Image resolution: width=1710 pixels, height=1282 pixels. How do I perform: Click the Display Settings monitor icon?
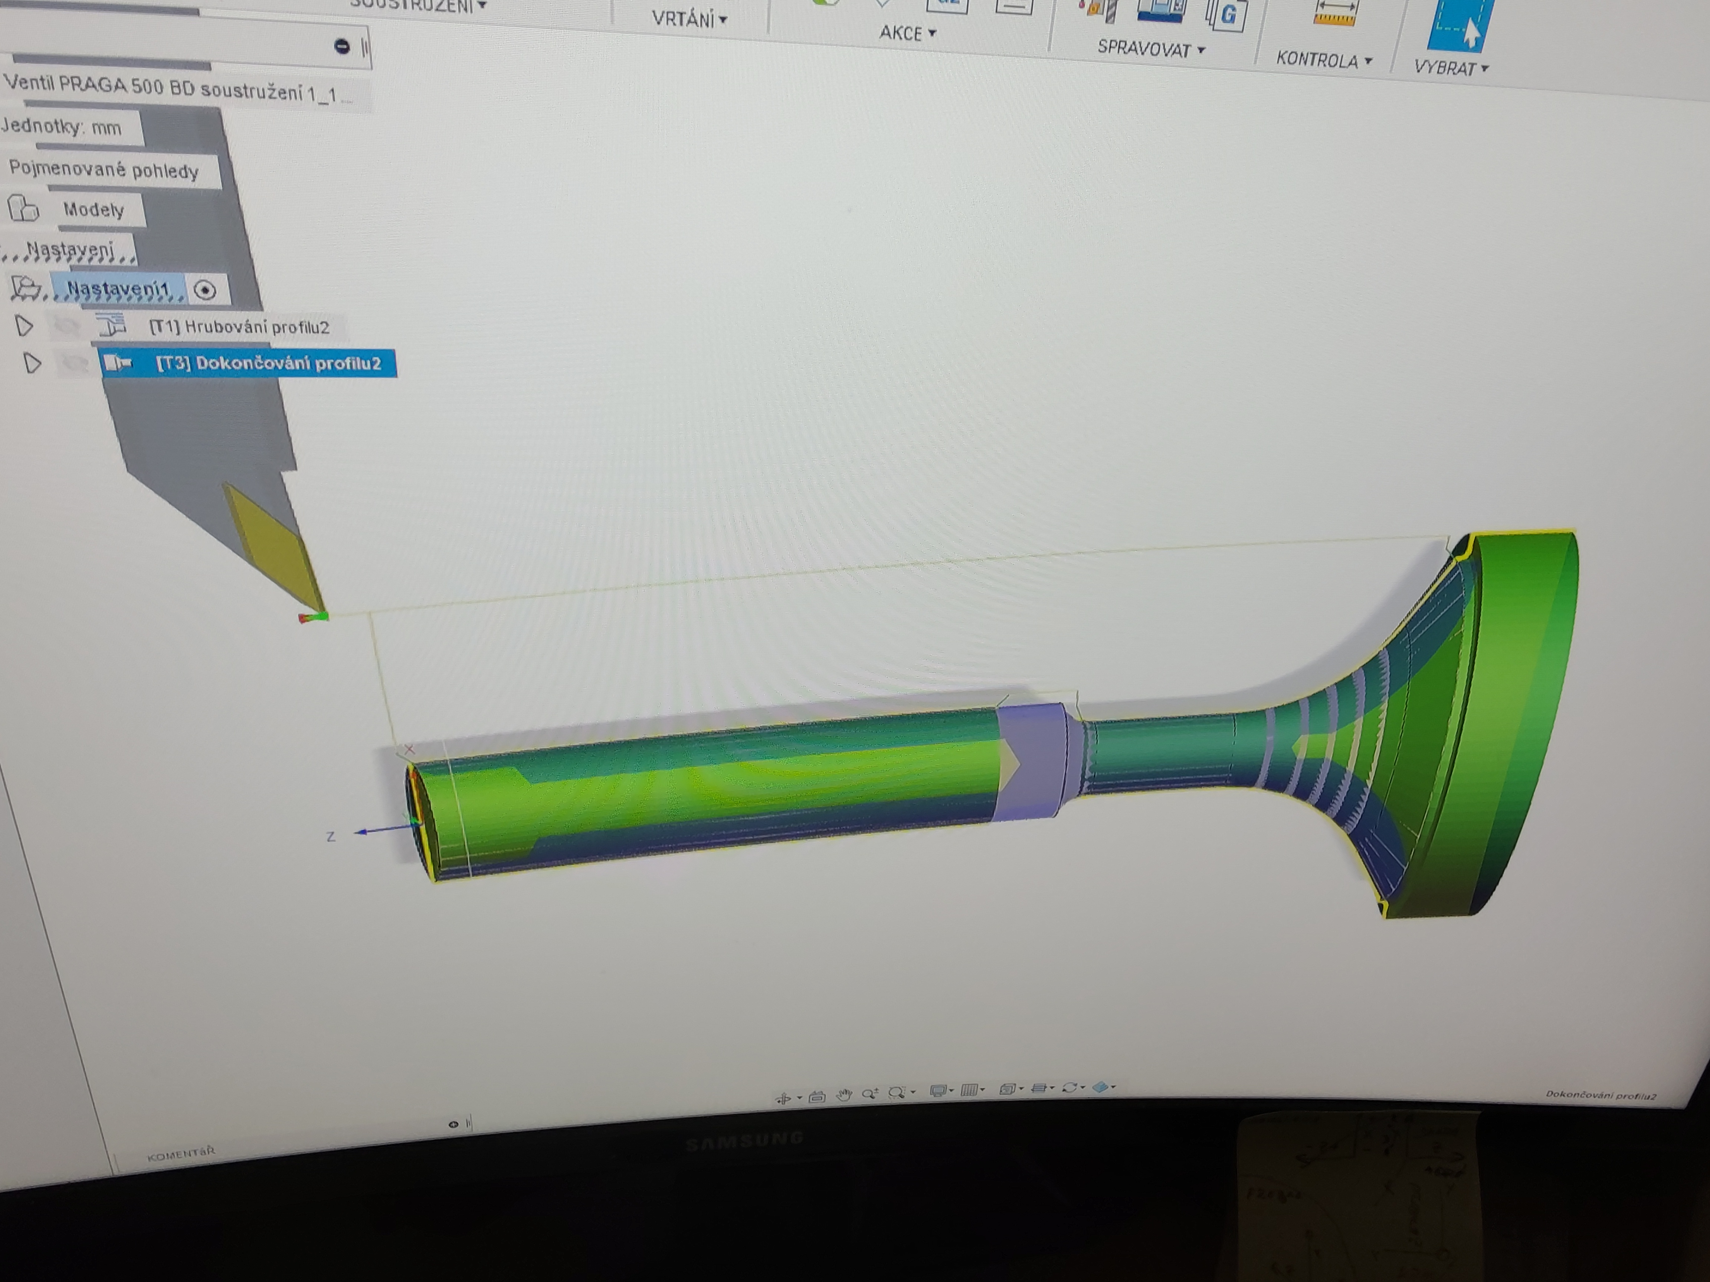938,1090
